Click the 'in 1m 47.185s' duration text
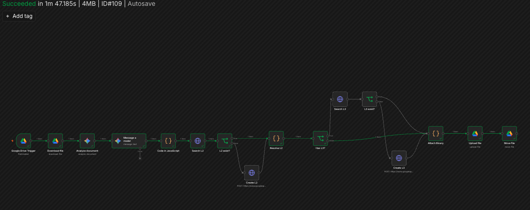This screenshot has height=210, width=530. pos(57,4)
